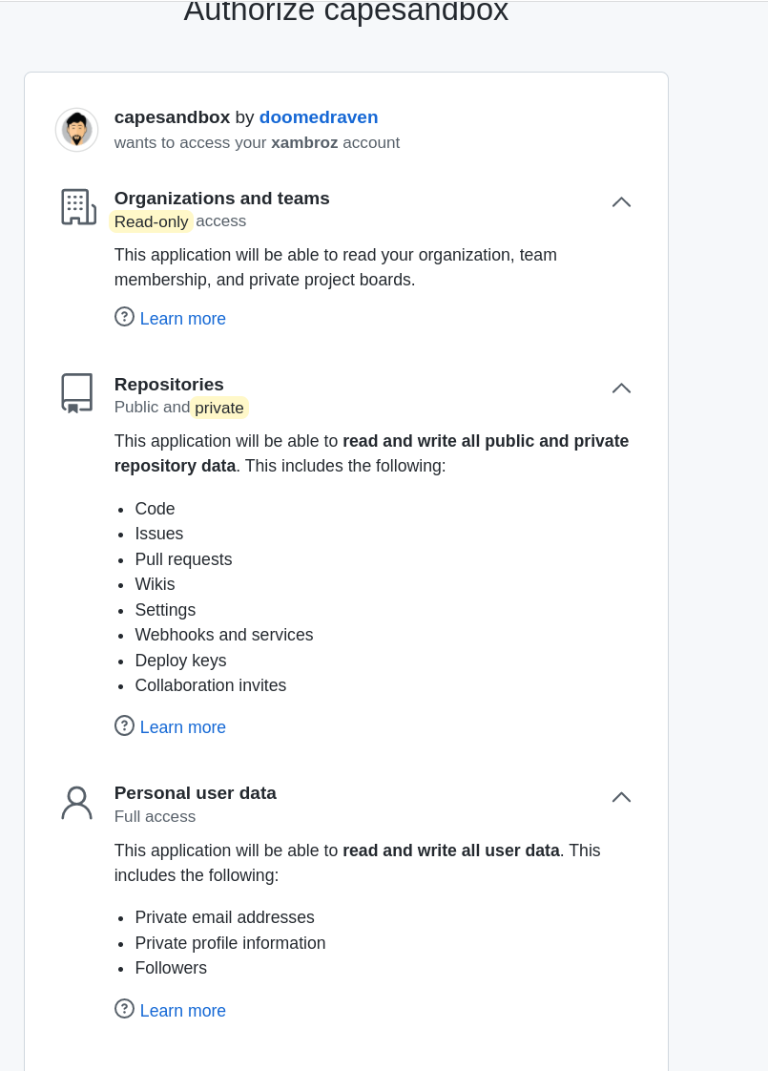Click the Personal user data person icon
The image size is (768, 1071).
76,802
